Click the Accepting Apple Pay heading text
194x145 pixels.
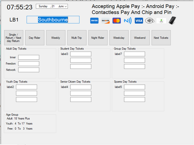pos(135,9)
